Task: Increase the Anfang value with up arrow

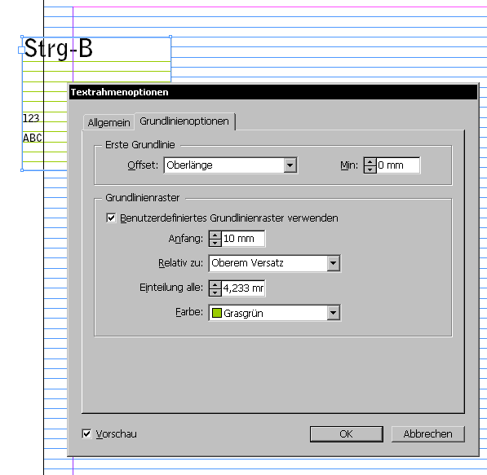Action: (x=215, y=235)
